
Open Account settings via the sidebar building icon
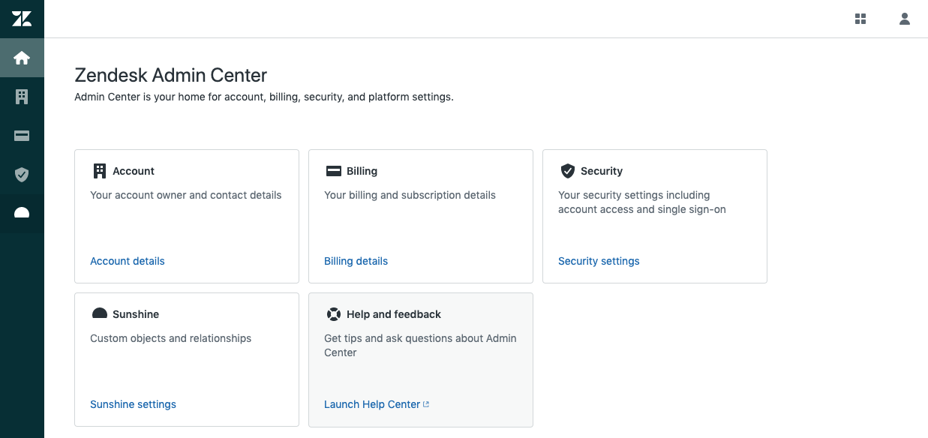pyautogui.click(x=22, y=97)
